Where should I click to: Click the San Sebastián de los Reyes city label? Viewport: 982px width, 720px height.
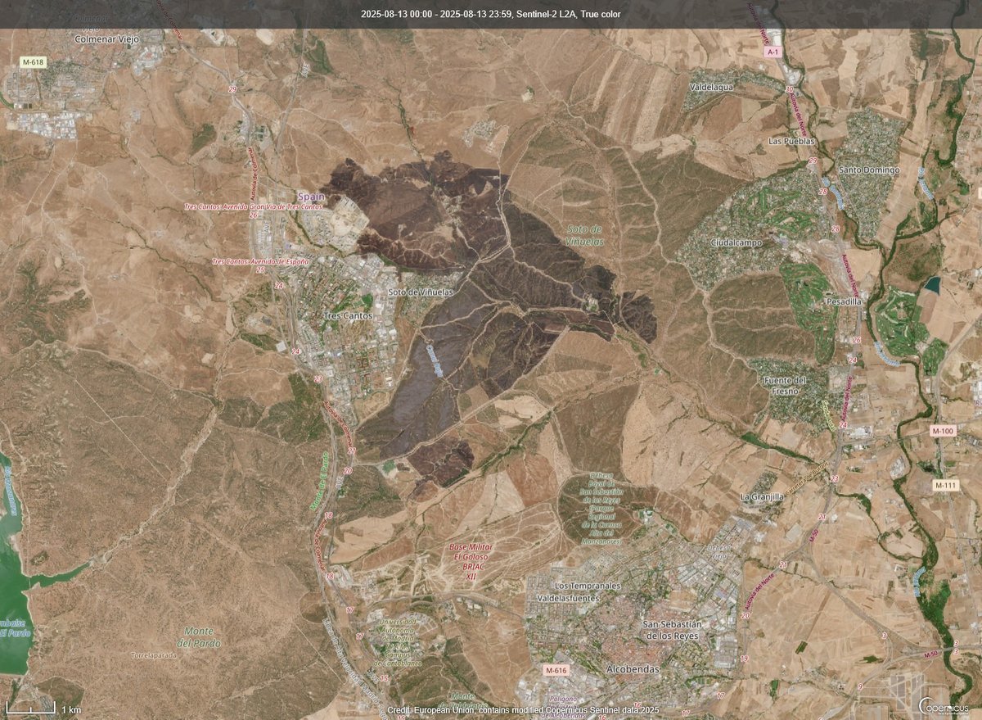[x=670, y=630]
